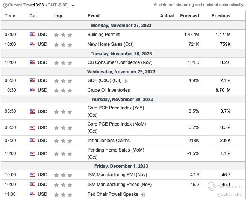Open the Building Permits event
Viewport: 247px width, 200px height.
pos(104,35)
